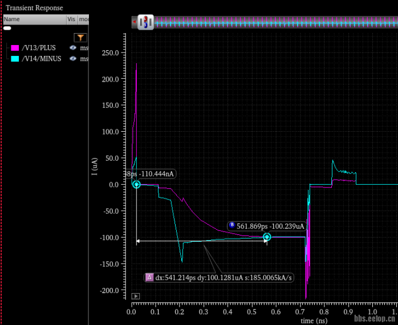The height and width of the screenshot is (325, 398).
Task: Click the time axis overview strip
Action: click(274, 22)
